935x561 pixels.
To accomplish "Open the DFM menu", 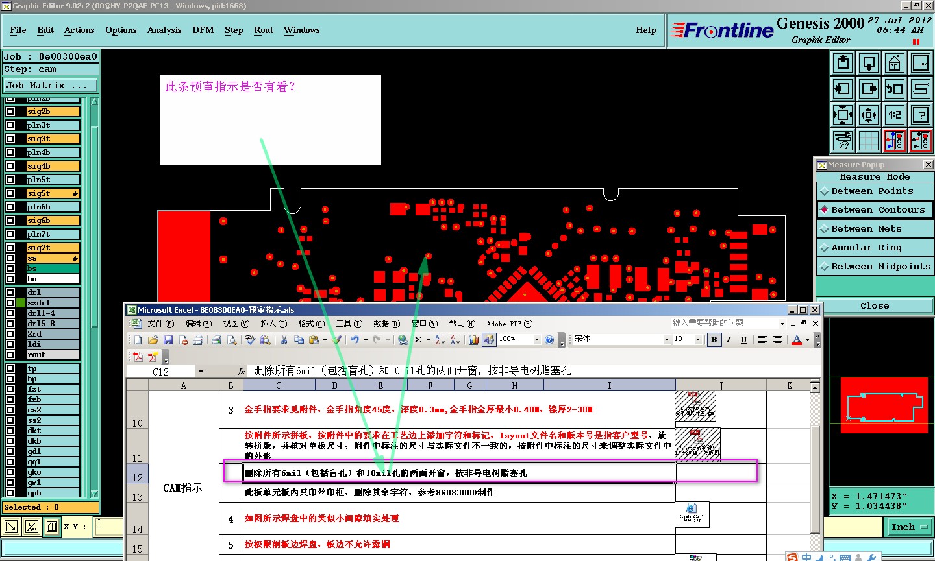I will tap(203, 30).
